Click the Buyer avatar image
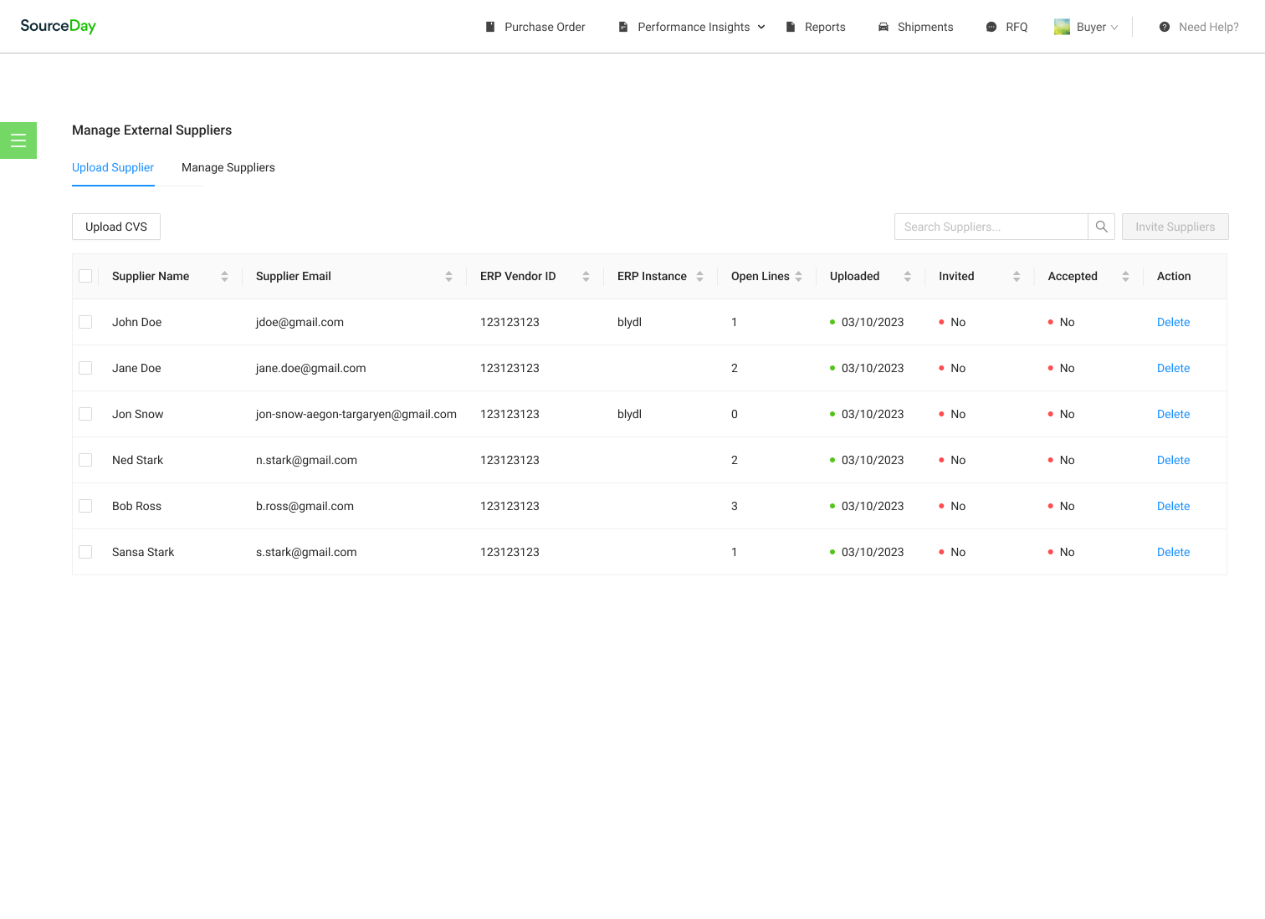 tap(1062, 27)
